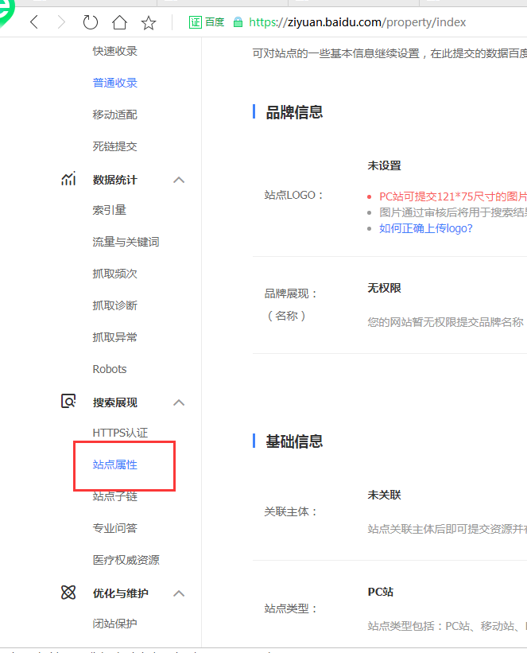Open 普通收录 in the sidebar
The image size is (527, 653).
[115, 83]
